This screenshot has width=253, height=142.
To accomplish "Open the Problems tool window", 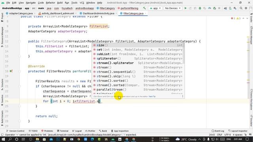I will [47, 131].
